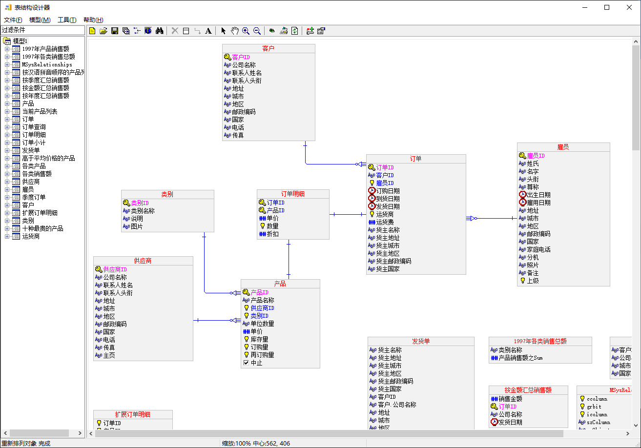Expand the 订单明细 tree node
Image resolution: width=641 pixels, height=448 pixels.
(x=7, y=135)
